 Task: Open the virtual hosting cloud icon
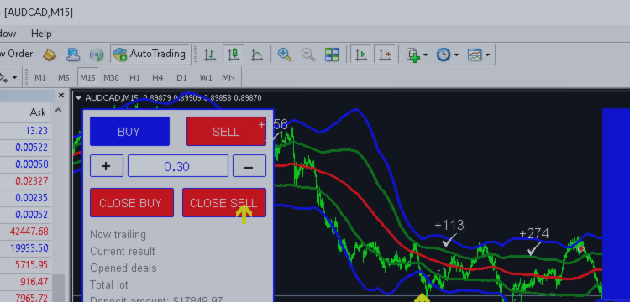tap(73, 55)
